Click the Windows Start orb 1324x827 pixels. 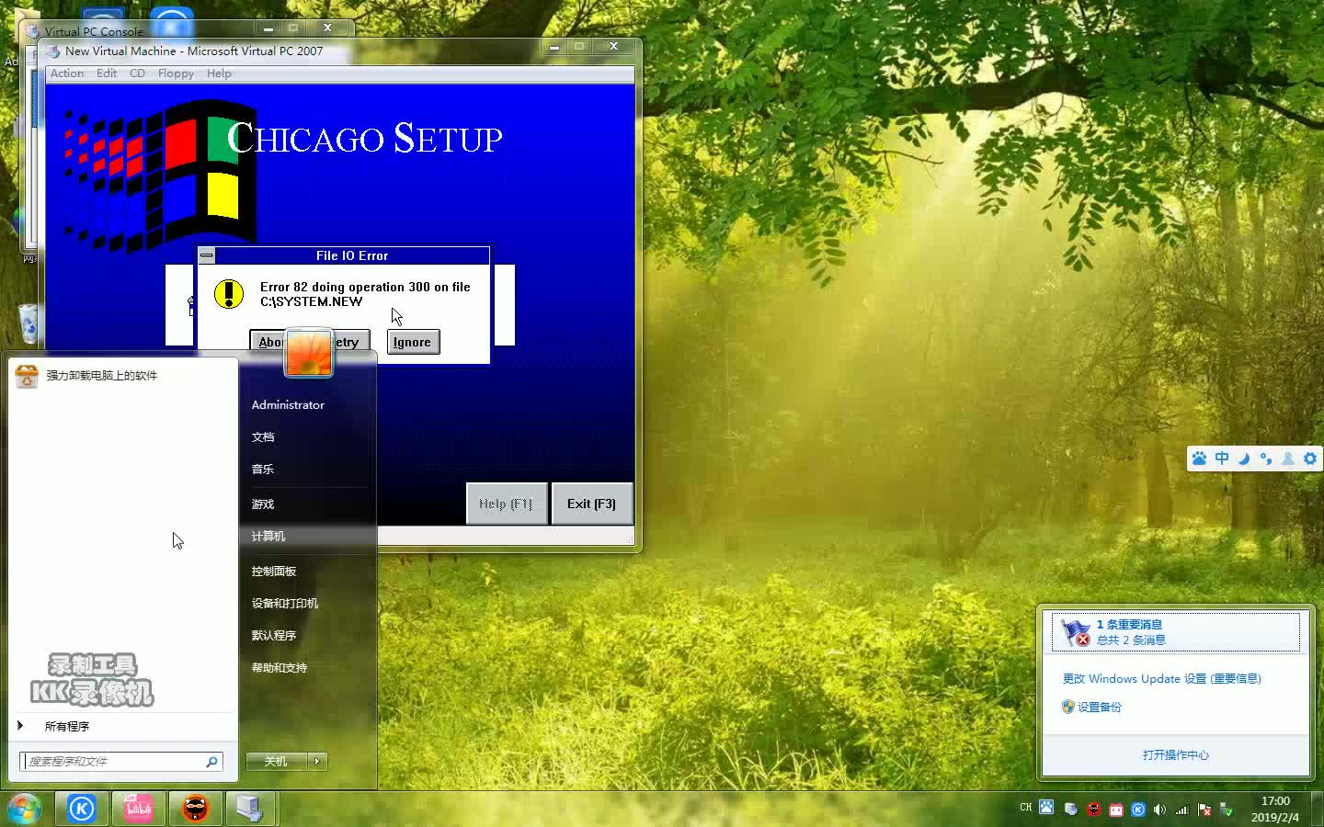(25, 810)
